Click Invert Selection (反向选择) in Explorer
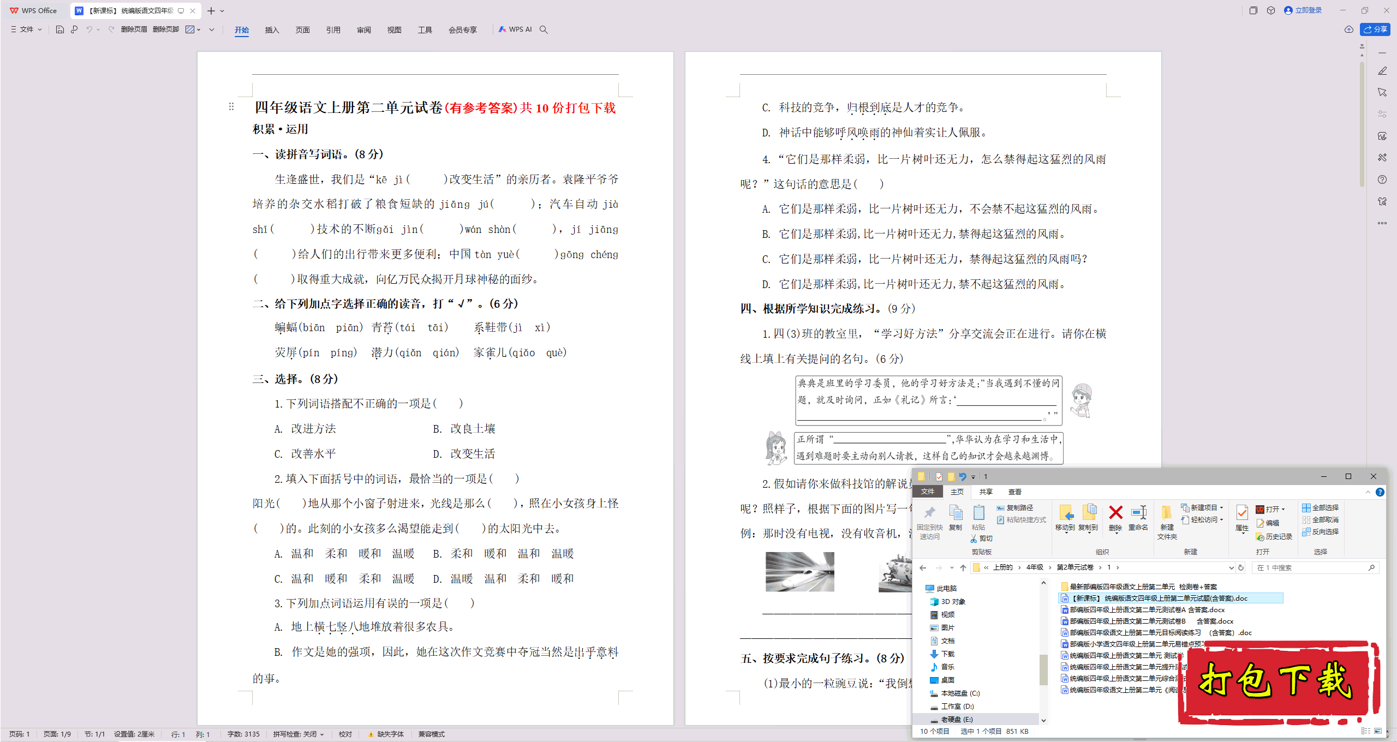The image size is (1397, 742). coord(1321,531)
